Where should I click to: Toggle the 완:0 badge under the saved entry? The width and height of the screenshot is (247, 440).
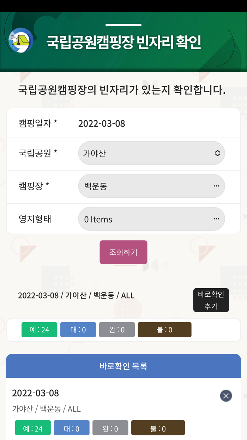[110, 428]
